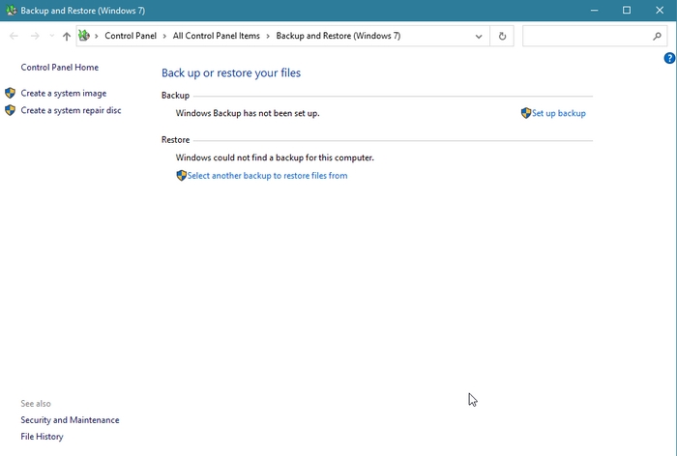Expand chevron after All Control Panel Items

[269, 36]
